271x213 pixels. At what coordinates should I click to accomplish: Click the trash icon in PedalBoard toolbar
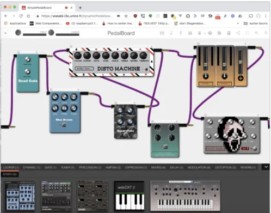(199, 33)
